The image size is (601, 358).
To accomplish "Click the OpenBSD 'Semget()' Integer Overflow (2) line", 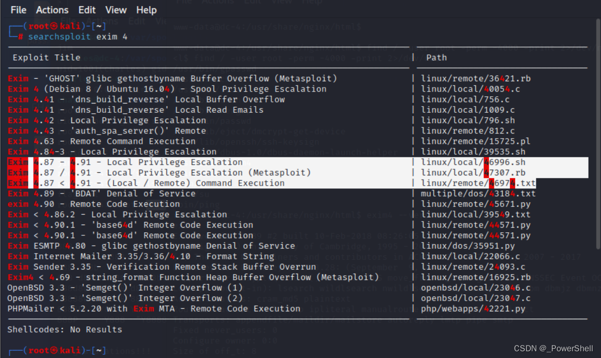I will tap(125, 299).
